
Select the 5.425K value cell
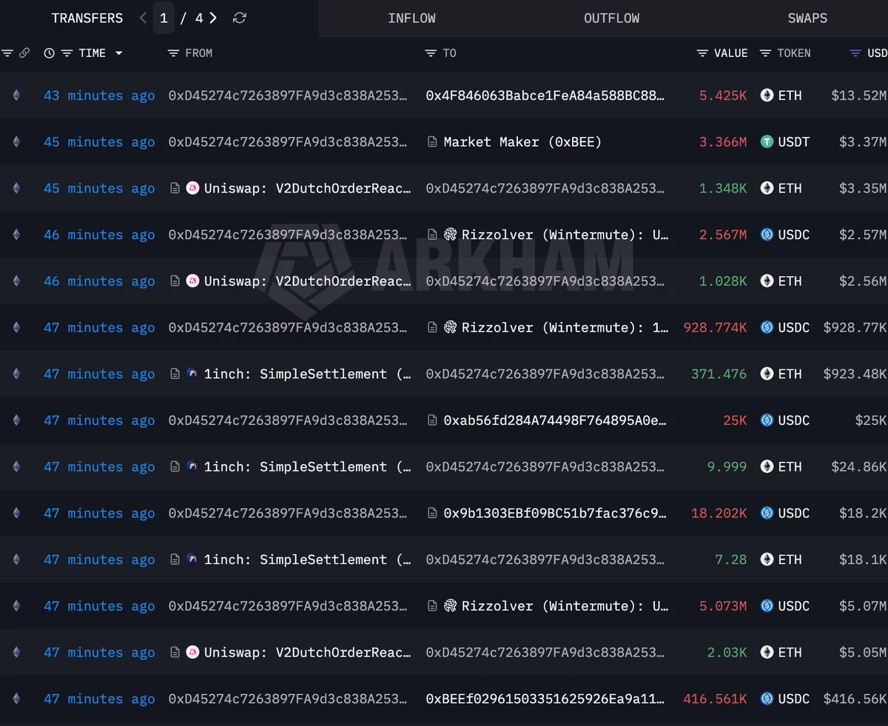[x=723, y=95]
